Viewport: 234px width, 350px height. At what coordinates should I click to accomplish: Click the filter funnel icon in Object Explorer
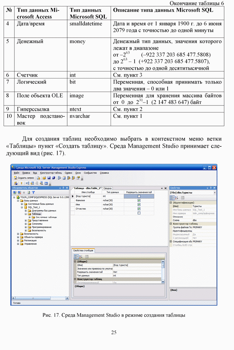tap(33, 193)
